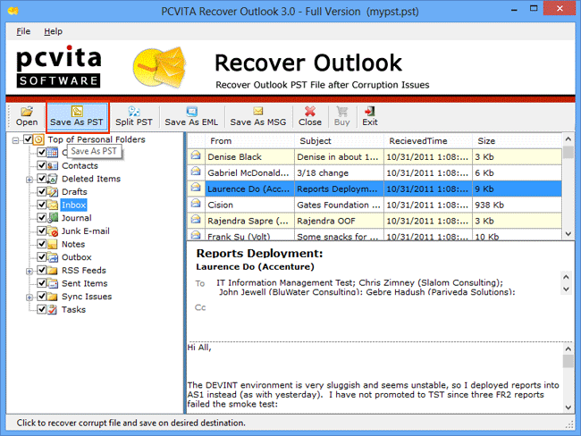Screen dimensions: 581x436
Task: Click the Top of Personal Folders clock icon
Action: (x=38, y=139)
